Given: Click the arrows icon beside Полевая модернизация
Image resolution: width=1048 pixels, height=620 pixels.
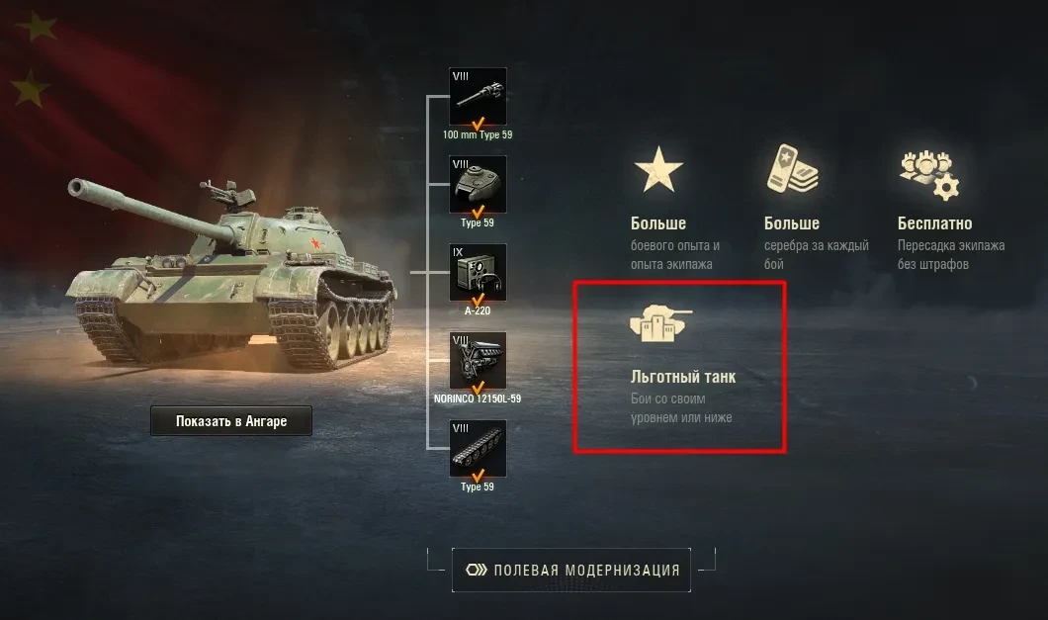Looking at the screenshot, I should (476, 570).
